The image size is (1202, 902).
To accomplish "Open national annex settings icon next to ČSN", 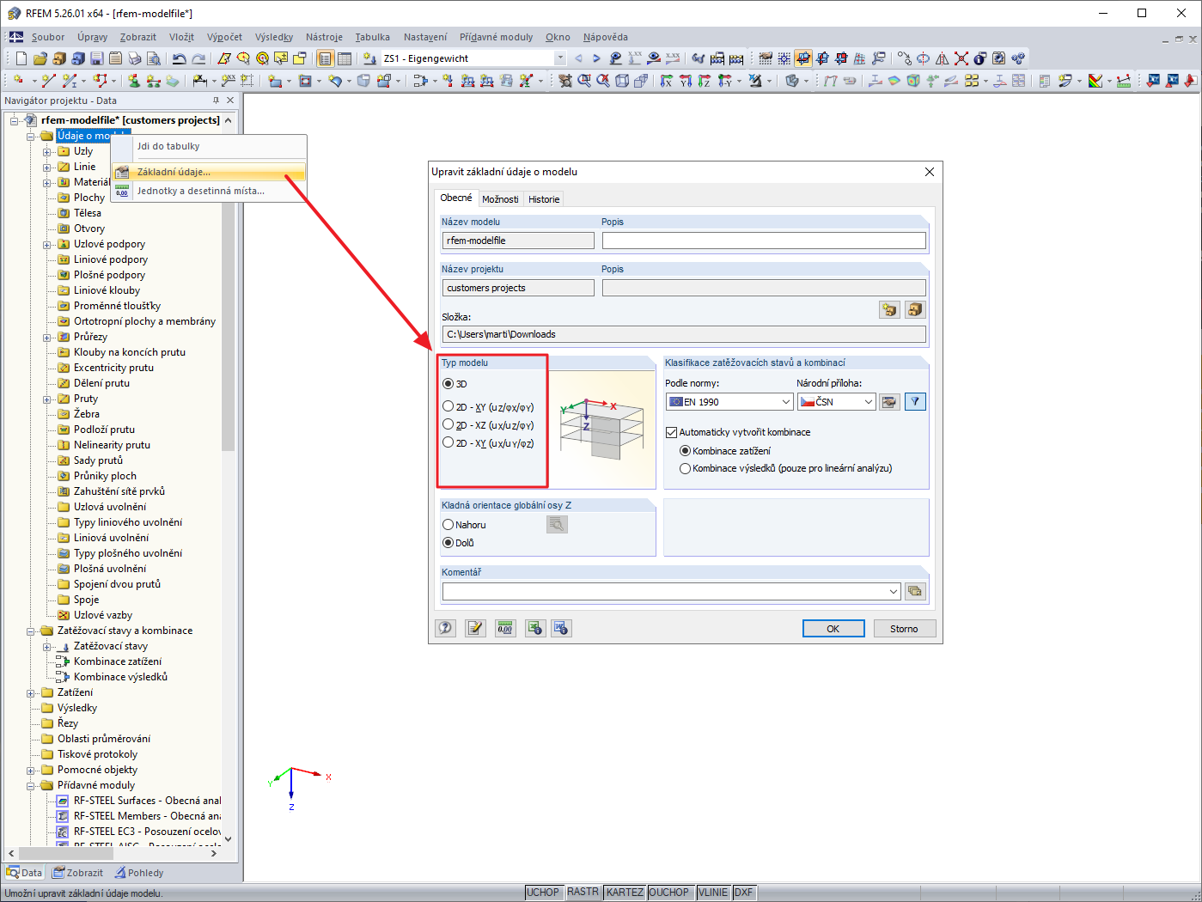I will 889,401.
